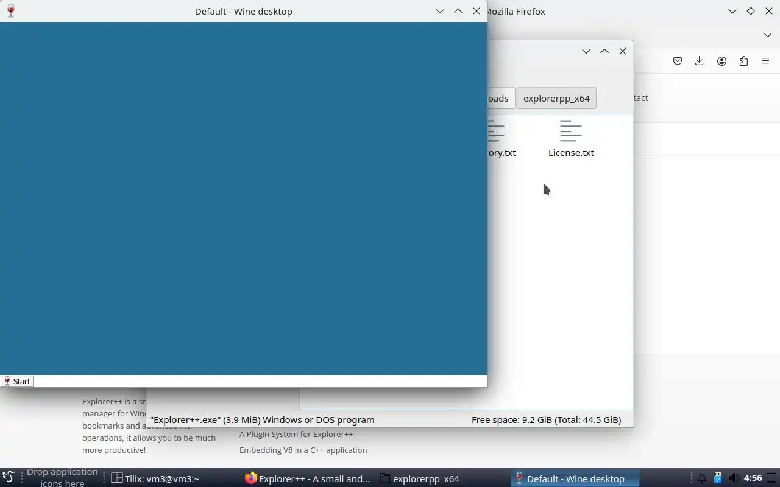
Task: Close the Mozilla Firefox window
Action: (769, 11)
